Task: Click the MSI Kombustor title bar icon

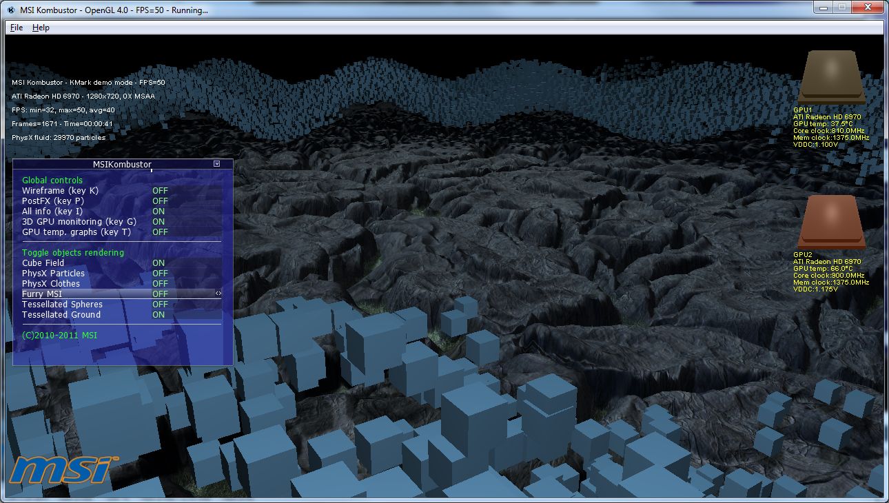Action: click(x=12, y=10)
